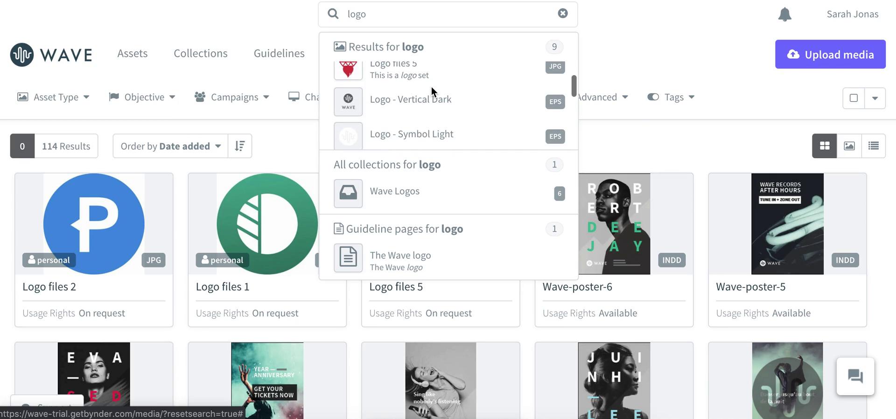Expand the Asset Type filter
The height and width of the screenshot is (419, 896).
(53, 97)
